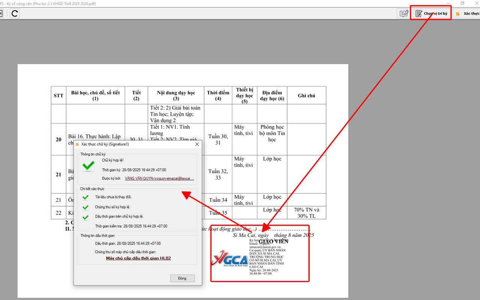Click the 'Xác thực' toolbar button
The height and width of the screenshot is (300, 480).
pyautogui.click(x=467, y=13)
